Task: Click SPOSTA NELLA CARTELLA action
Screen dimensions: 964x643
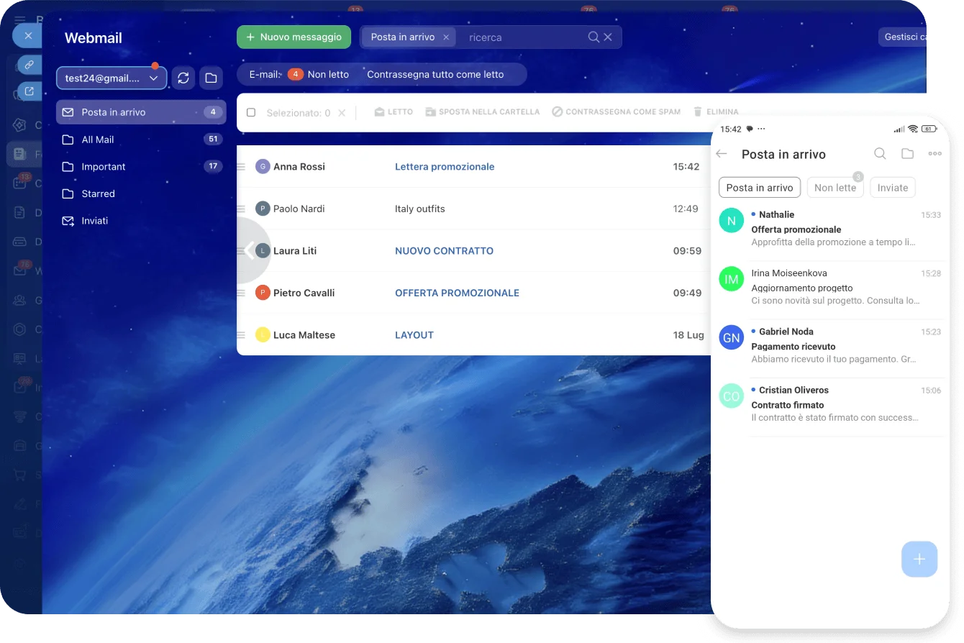Action: tap(482, 112)
